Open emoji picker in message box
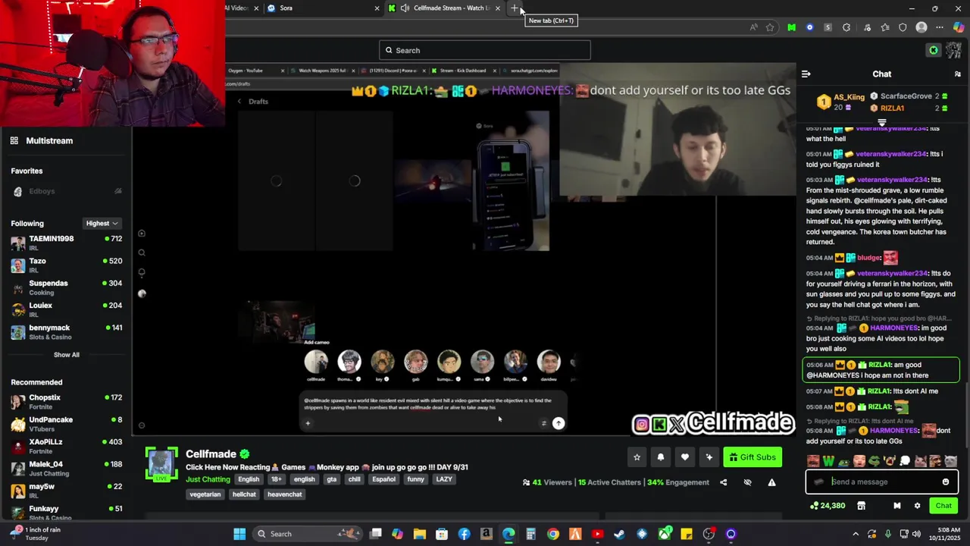 (x=946, y=482)
